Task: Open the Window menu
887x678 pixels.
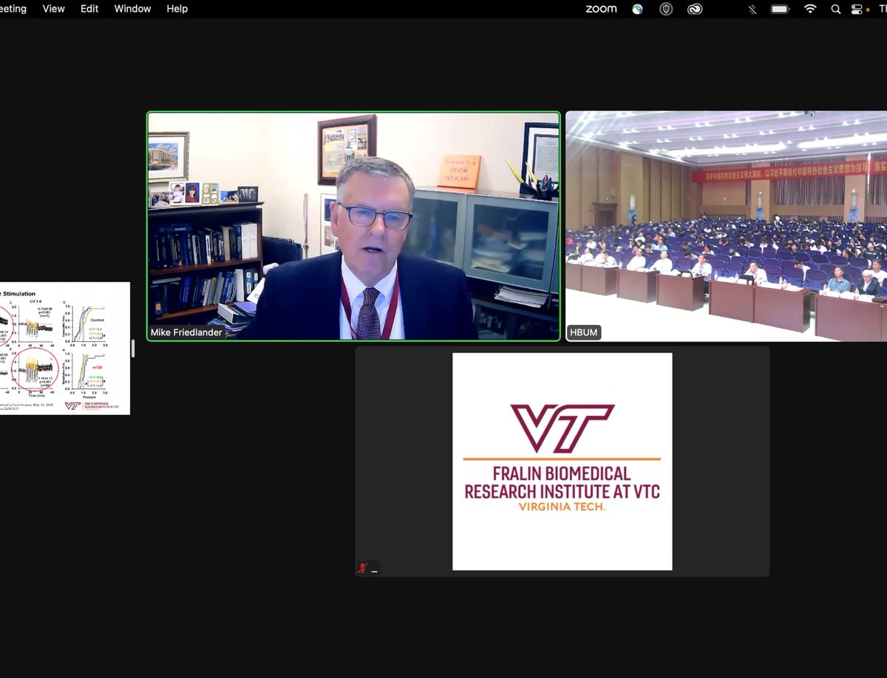Action: click(x=132, y=9)
